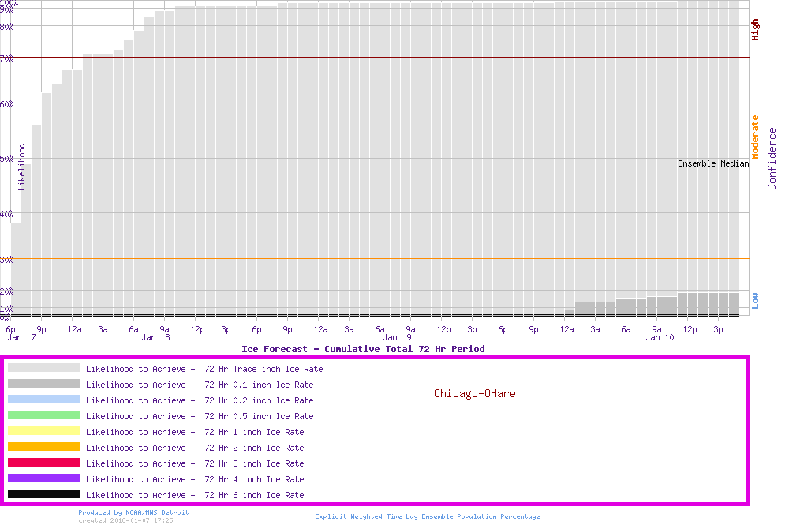Click the vertical Likelihood axis label
This screenshot has height=529, width=789.
(x=22, y=167)
